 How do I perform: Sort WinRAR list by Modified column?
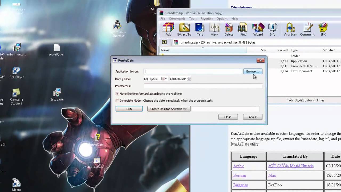[331, 50]
